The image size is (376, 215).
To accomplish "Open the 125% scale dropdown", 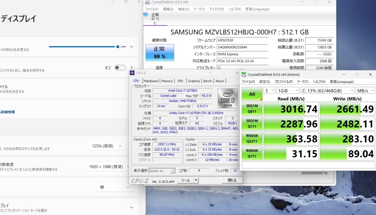I will 107,146.
